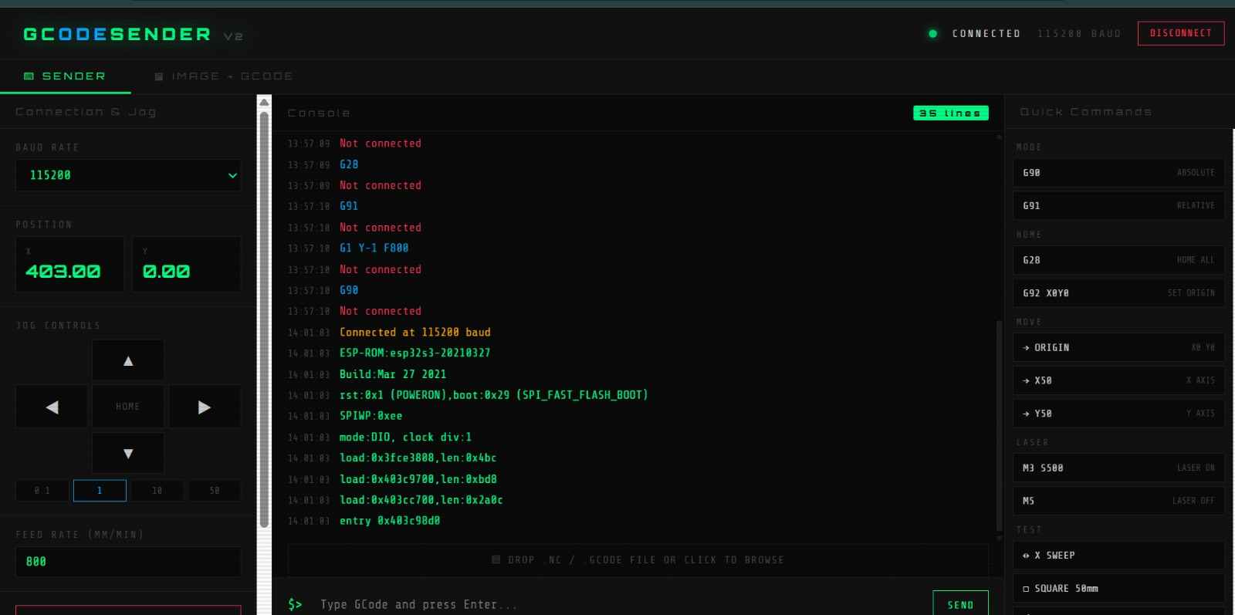This screenshot has height=615, width=1235.
Task: Click the SEND button
Action: 960,604
